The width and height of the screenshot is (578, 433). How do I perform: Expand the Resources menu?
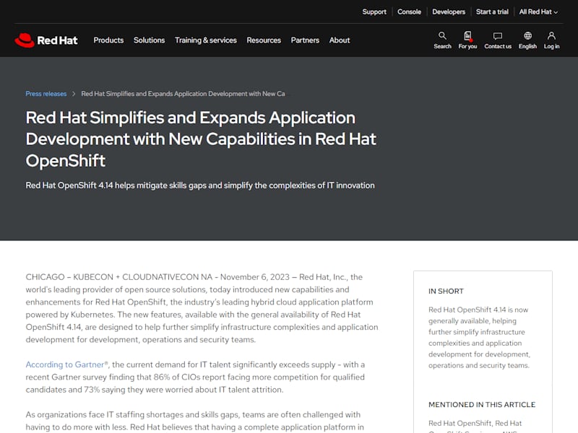[264, 40]
